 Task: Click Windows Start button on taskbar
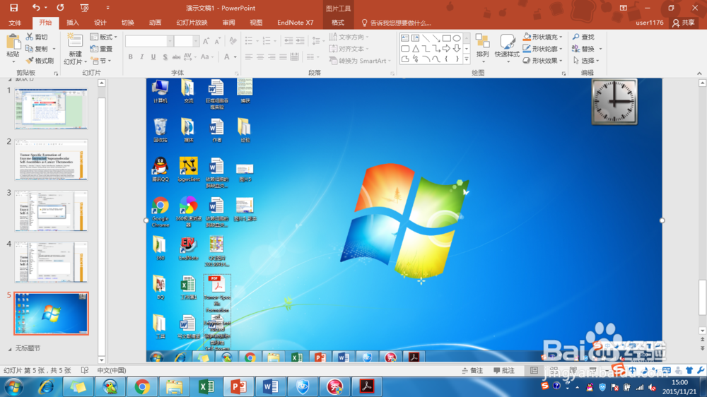(14, 386)
